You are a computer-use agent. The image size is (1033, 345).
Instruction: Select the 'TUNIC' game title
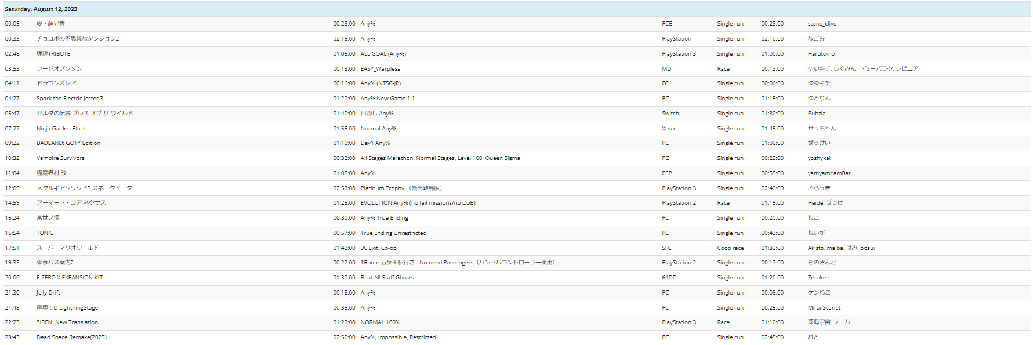45,233
